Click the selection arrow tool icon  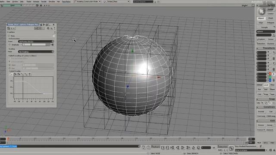[261, 12]
